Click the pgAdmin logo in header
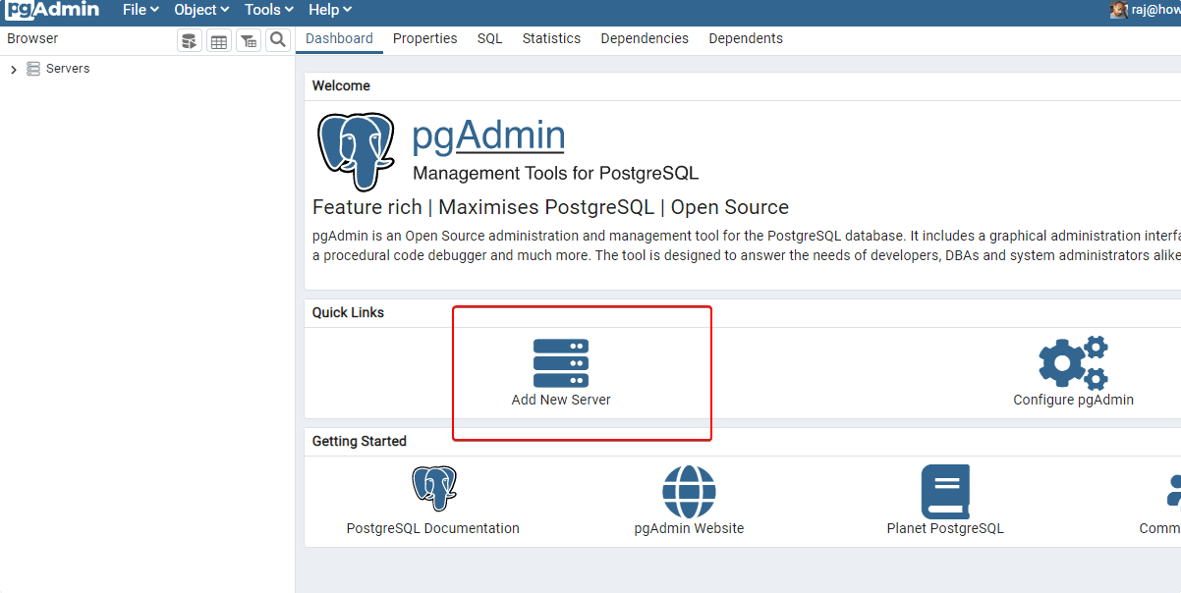This screenshot has height=593, width=1181. click(52, 10)
